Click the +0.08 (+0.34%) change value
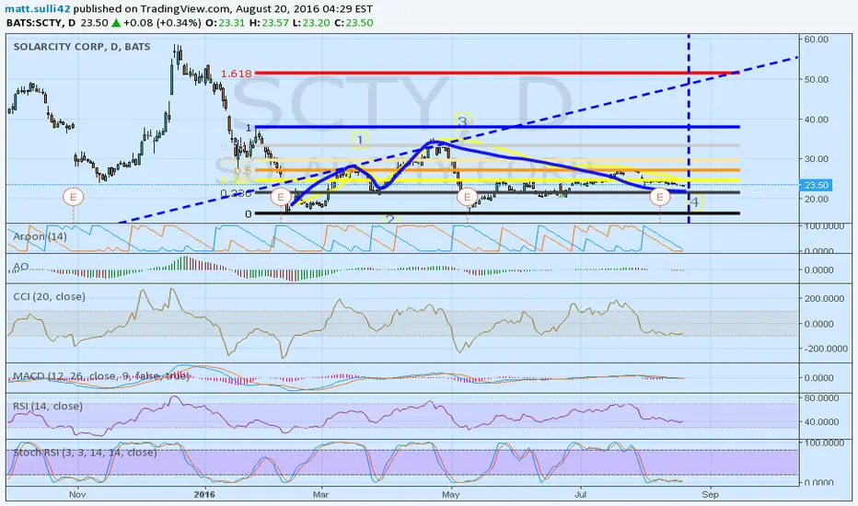 coord(161,23)
